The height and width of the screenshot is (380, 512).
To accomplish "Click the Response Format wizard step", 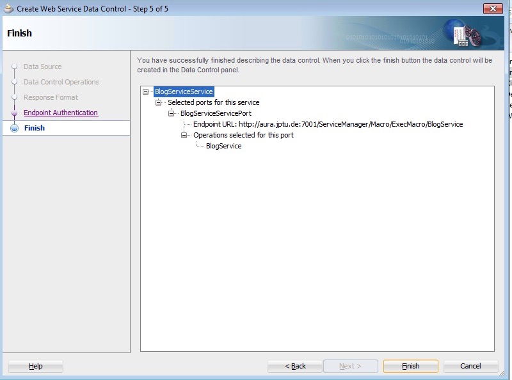I will pos(51,97).
